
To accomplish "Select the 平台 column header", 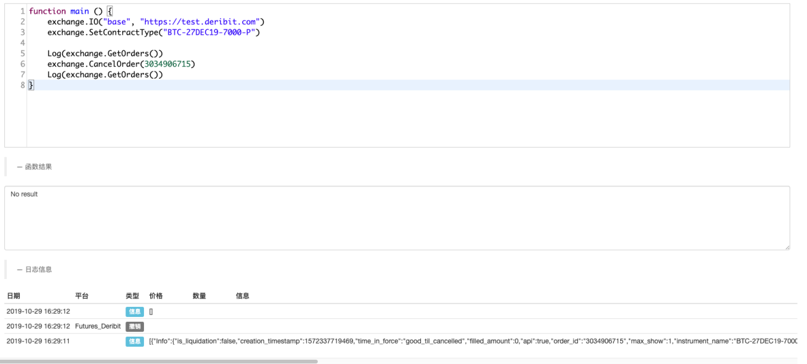I will [82, 296].
